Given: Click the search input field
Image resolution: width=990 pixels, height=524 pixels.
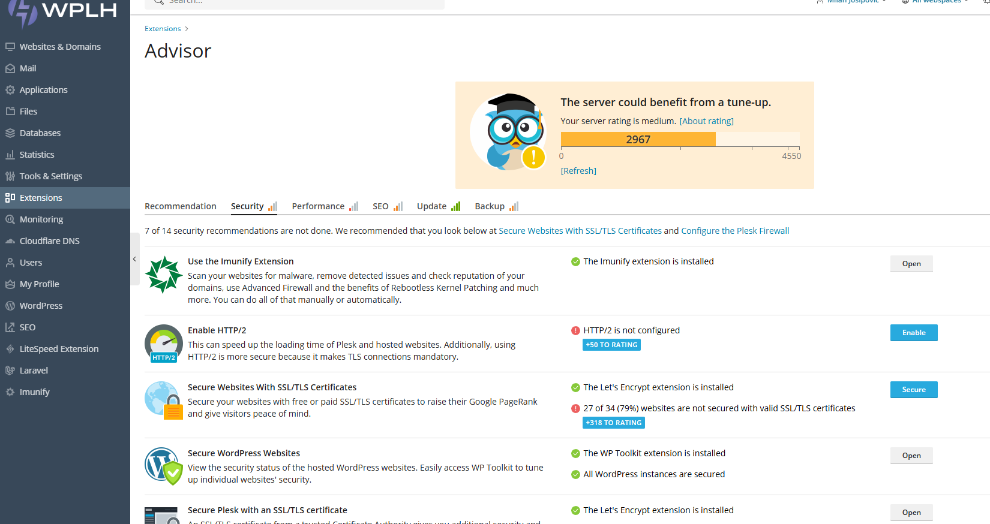Looking at the screenshot, I should (x=294, y=3).
